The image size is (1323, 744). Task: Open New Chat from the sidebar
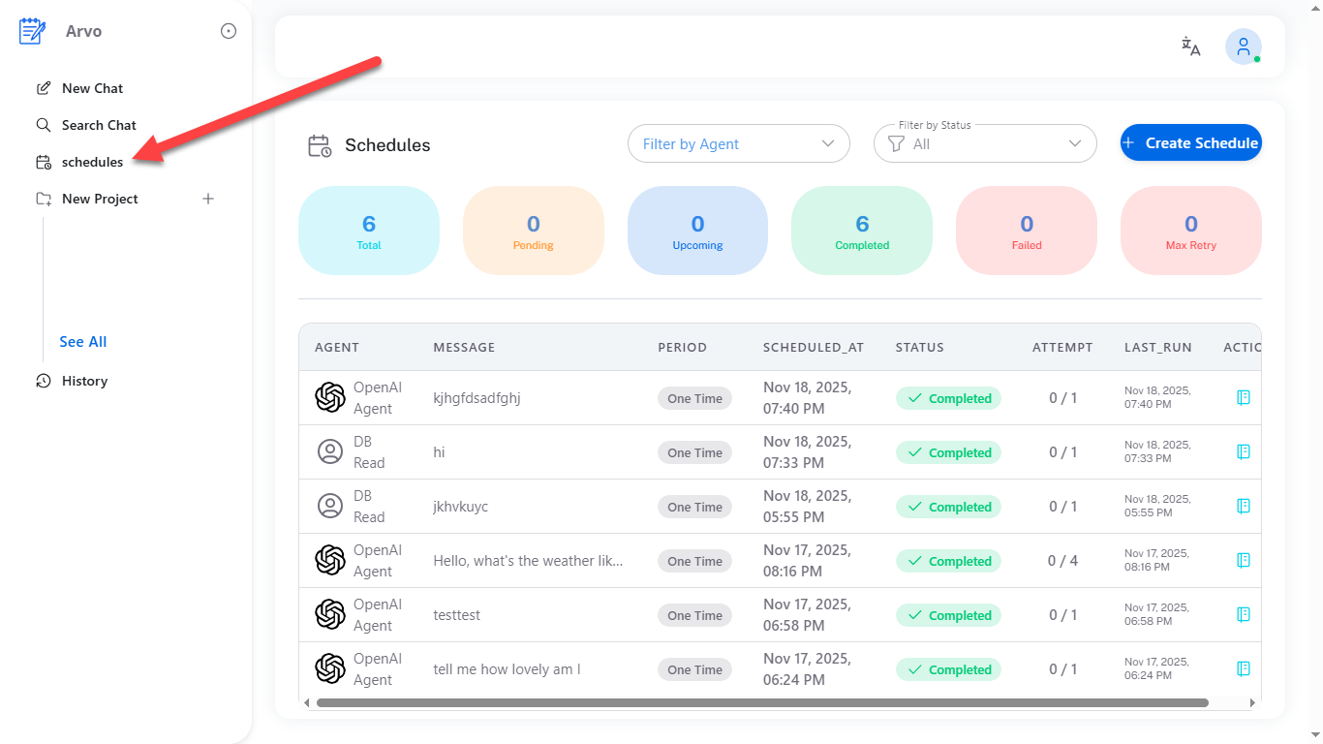point(92,88)
